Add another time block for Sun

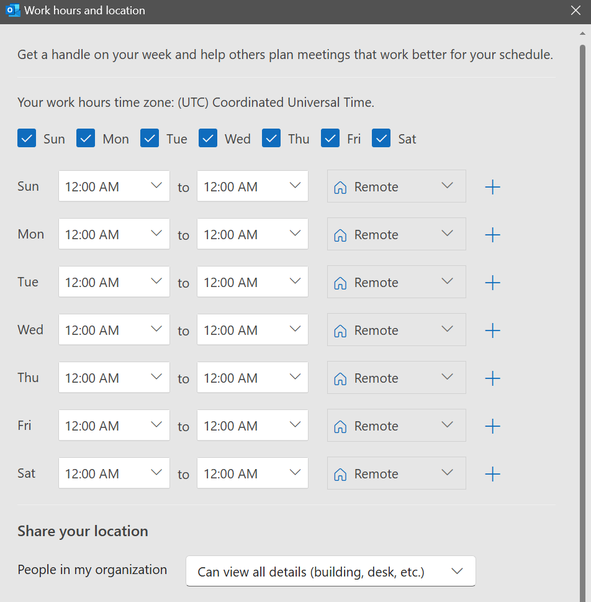pos(492,187)
